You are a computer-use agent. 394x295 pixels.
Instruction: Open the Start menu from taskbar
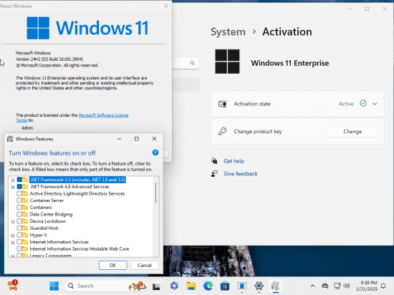coord(54,286)
